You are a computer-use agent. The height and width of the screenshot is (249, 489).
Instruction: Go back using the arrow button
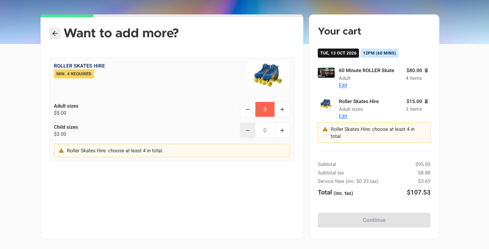click(55, 33)
